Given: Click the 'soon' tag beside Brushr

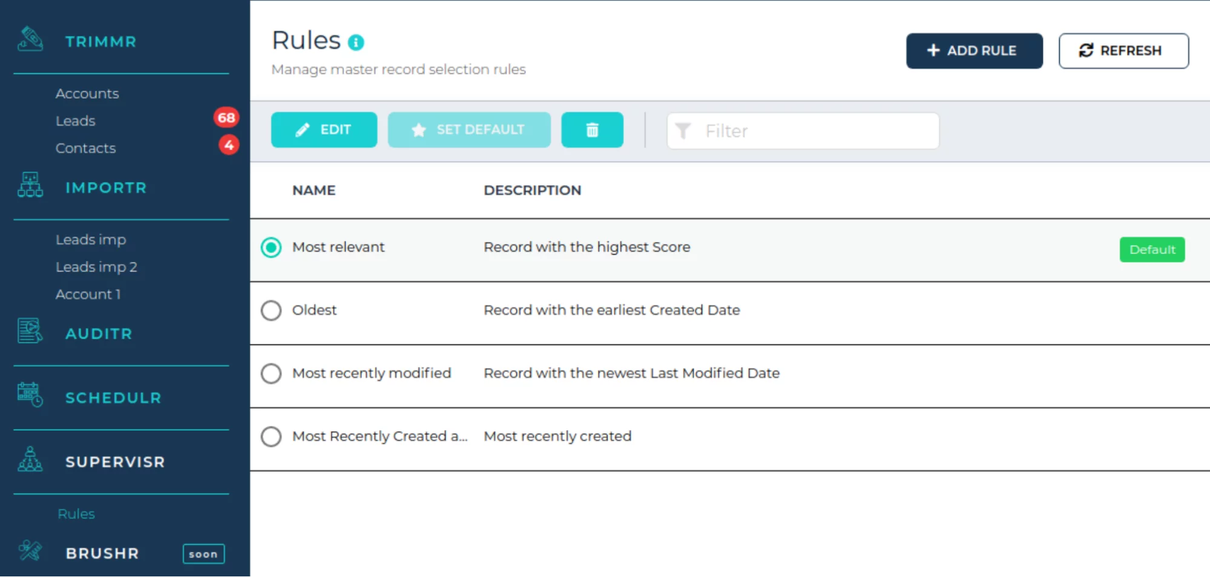Looking at the screenshot, I should click(x=203, y=554).
